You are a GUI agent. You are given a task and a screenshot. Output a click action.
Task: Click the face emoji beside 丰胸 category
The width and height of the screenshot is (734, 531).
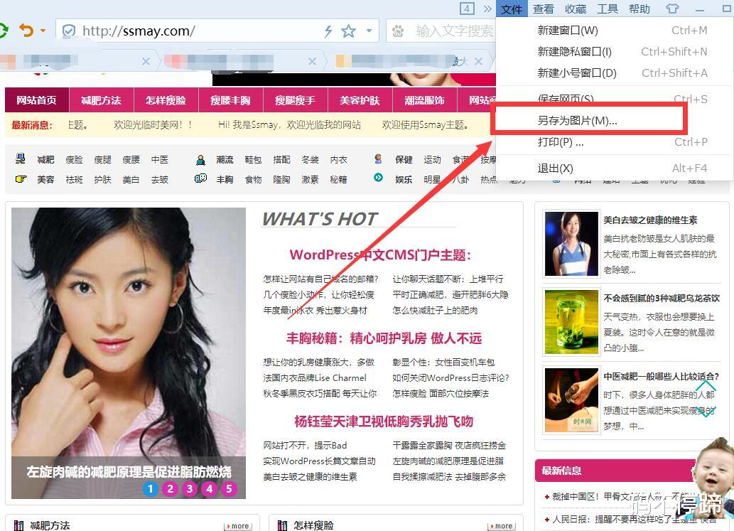click(x=201, y=179)
